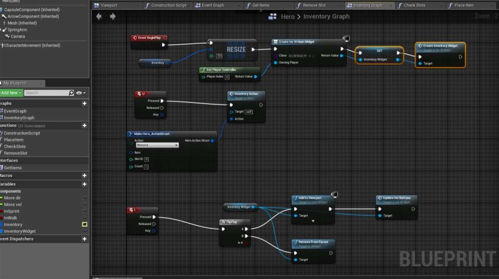Image resolution: width=499 pixels, height=279 pixels.
Task: Click the green Add New button
Action: pos(11,93)
